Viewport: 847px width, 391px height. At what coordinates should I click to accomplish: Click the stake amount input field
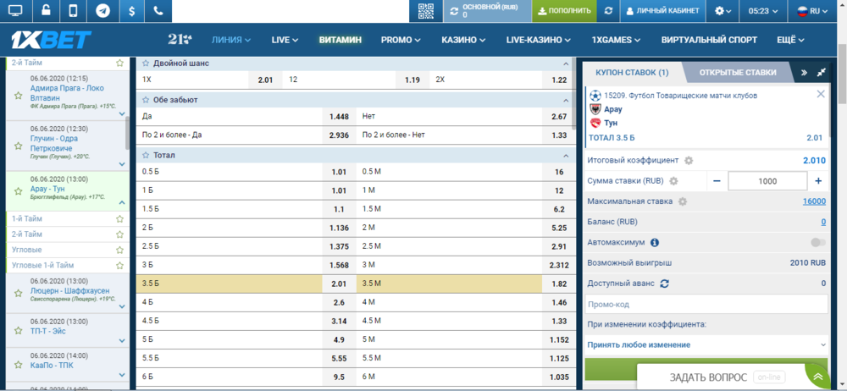coord(767,181)
